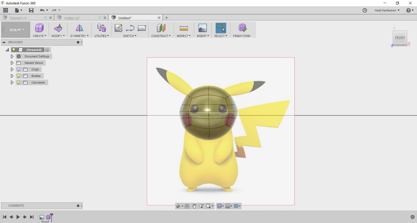
Task: Select the Edit Form modify tool
Action: pyautogui.click(x=58, y=28)
